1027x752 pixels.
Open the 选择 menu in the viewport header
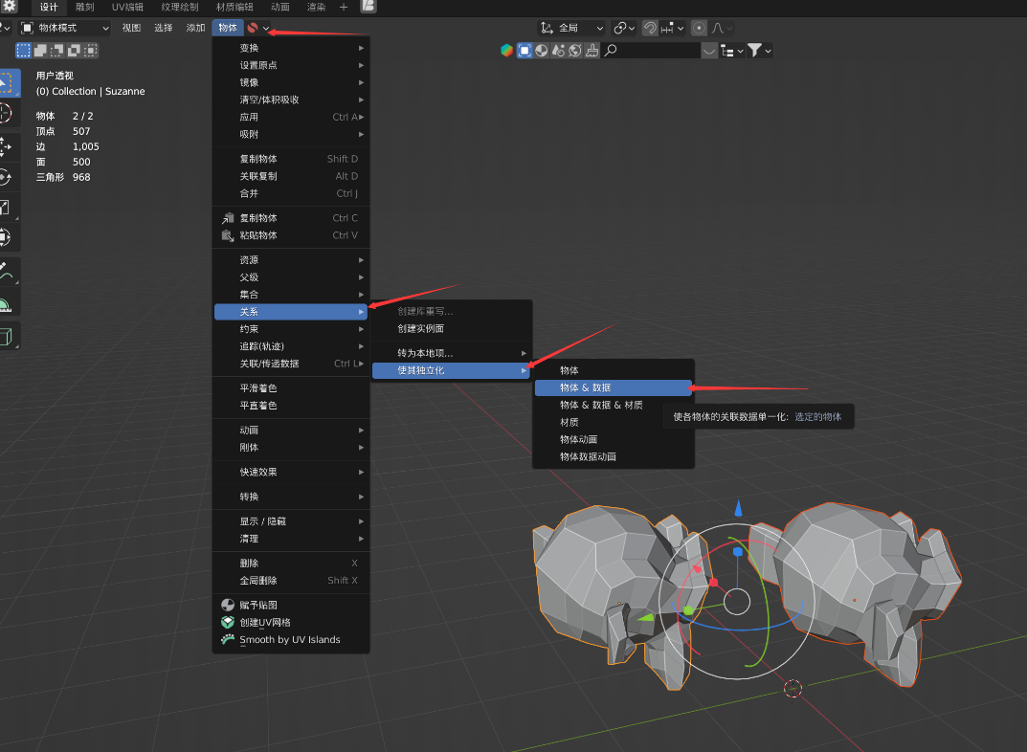(x=163, y=28)
